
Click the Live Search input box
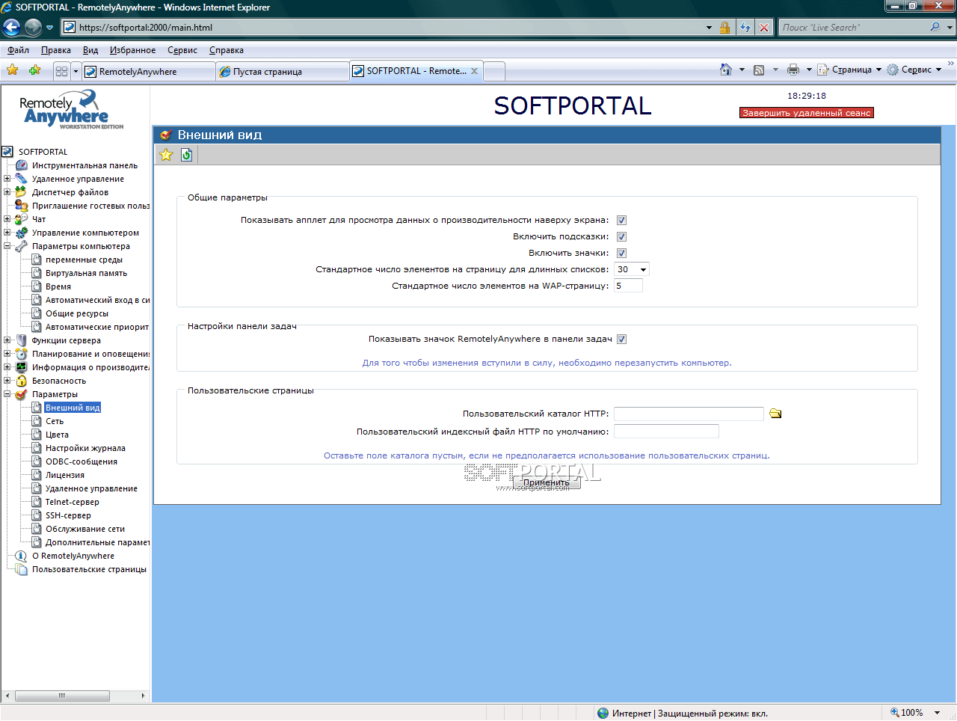pyautogui.click(x=852, y=28)
